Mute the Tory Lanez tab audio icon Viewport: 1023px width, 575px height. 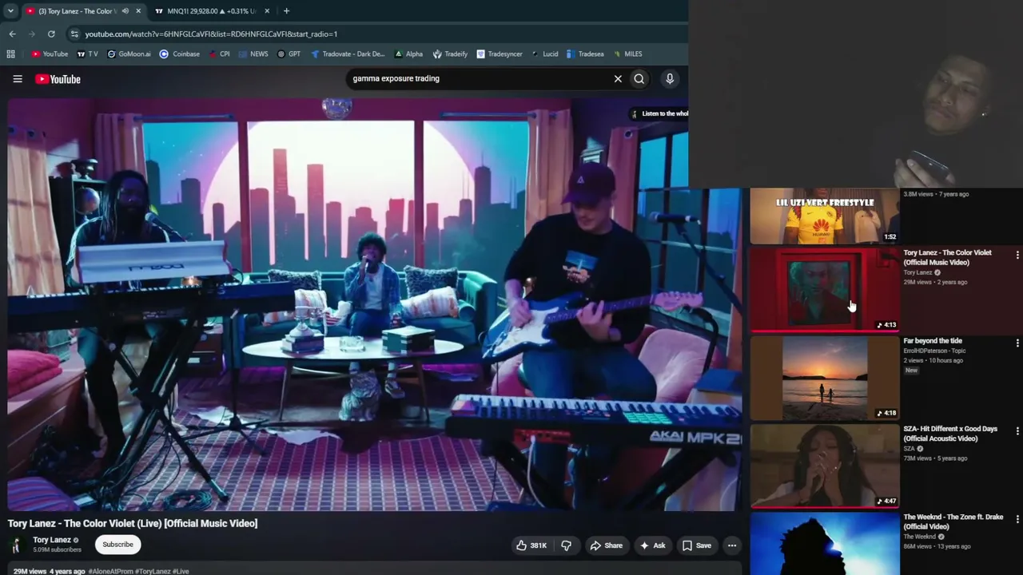click(x=125, y=11)
